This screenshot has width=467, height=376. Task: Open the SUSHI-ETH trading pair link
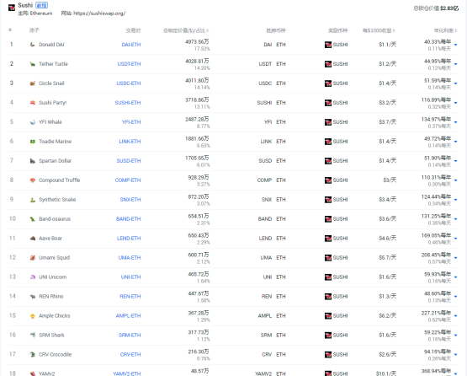coord(128,103)
